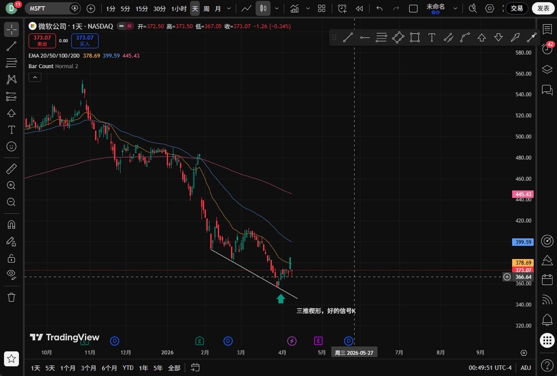Pick the ruler measure tool
This screenshot has width=557, height=376.
[x=12, y=168]
